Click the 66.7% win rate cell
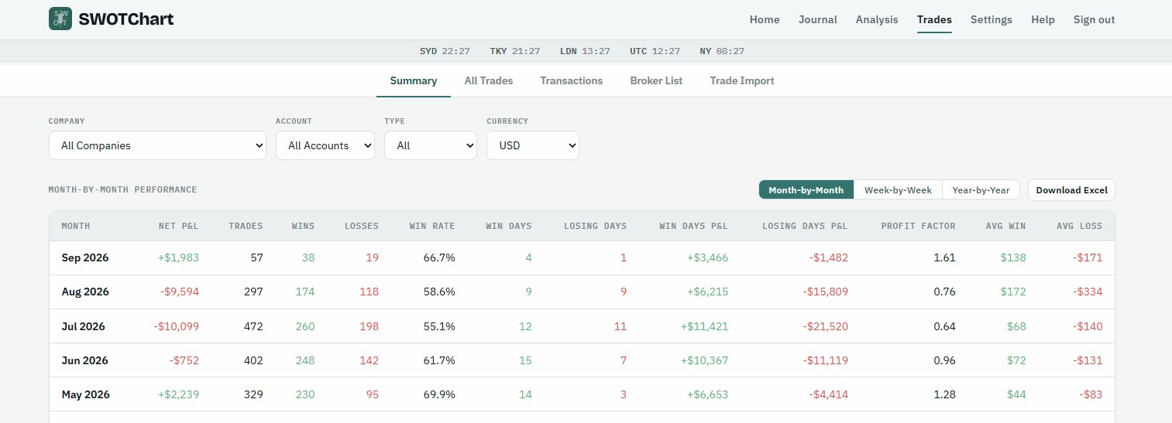The width and height of the screenshot is (1172, 423). pos(439,258)
